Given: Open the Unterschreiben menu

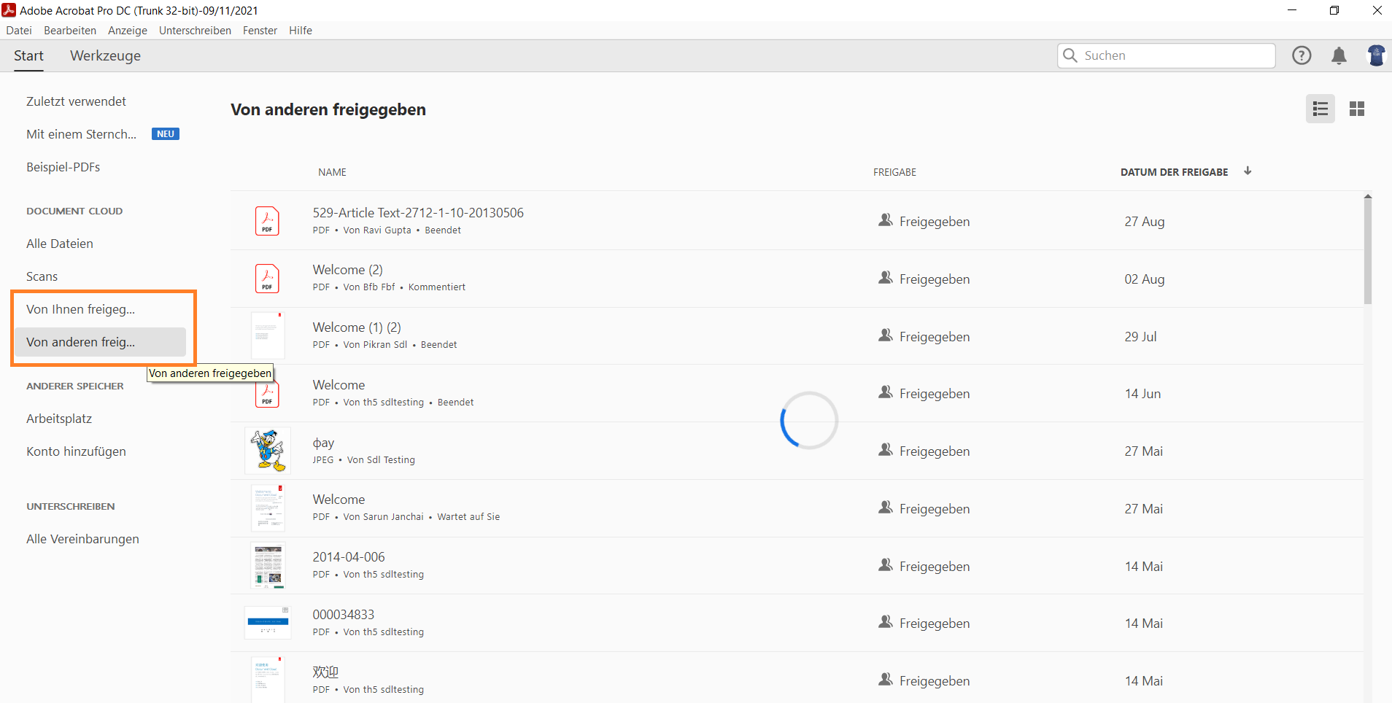Looking at the screenshot, I should tap(195, 31).
